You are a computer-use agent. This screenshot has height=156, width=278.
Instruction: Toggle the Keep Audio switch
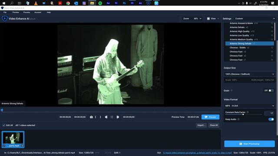coord(271,119)
